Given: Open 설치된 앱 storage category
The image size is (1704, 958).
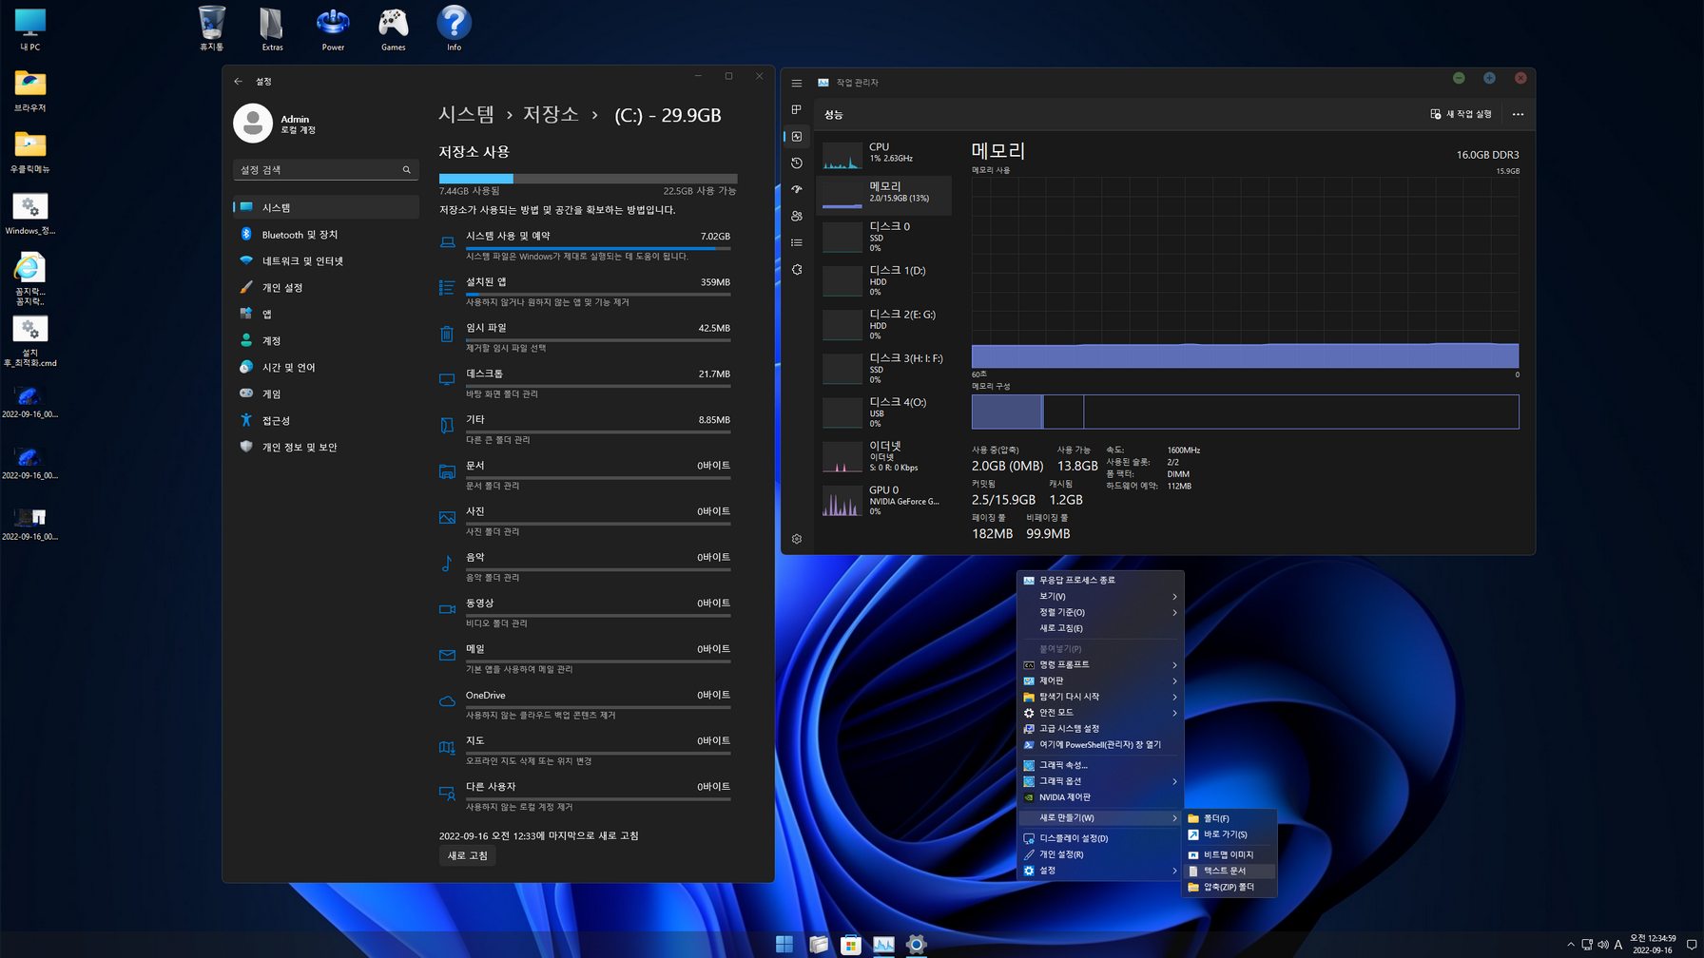Looking at the screenshot, I should 585,291.
